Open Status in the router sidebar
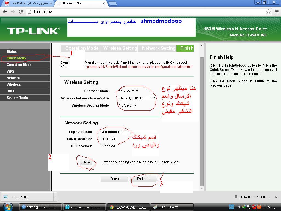Screen dimensions: 281x211 point(25,52)
